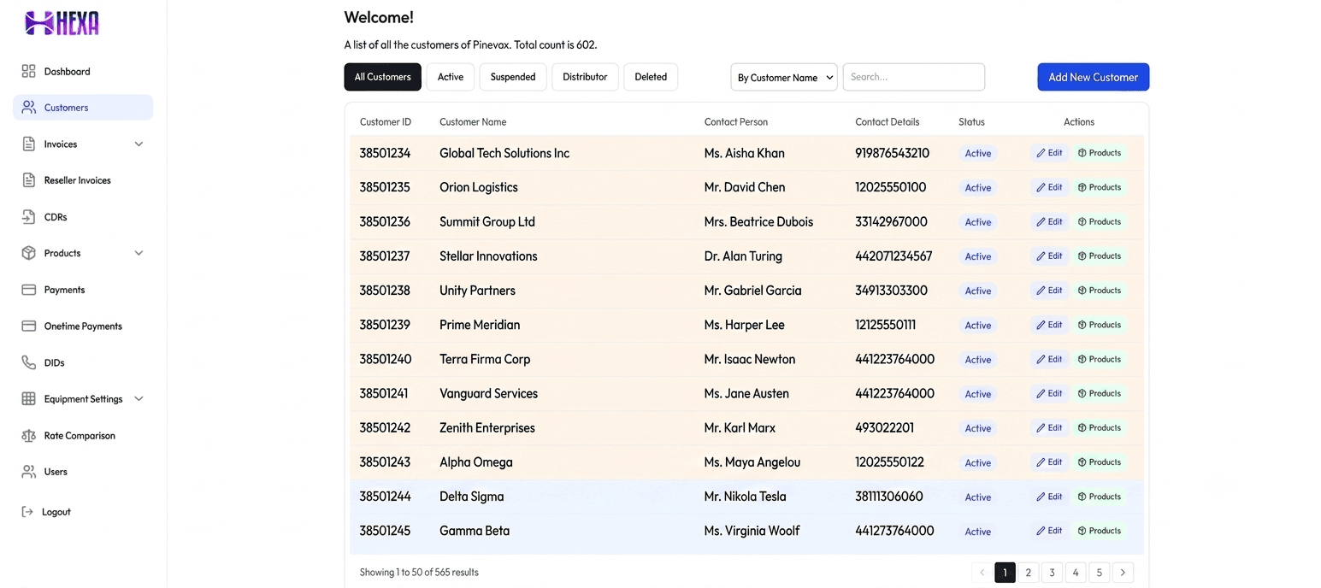
Task: Edit the Alpha Omega customer
Action: coord(1049,462)
